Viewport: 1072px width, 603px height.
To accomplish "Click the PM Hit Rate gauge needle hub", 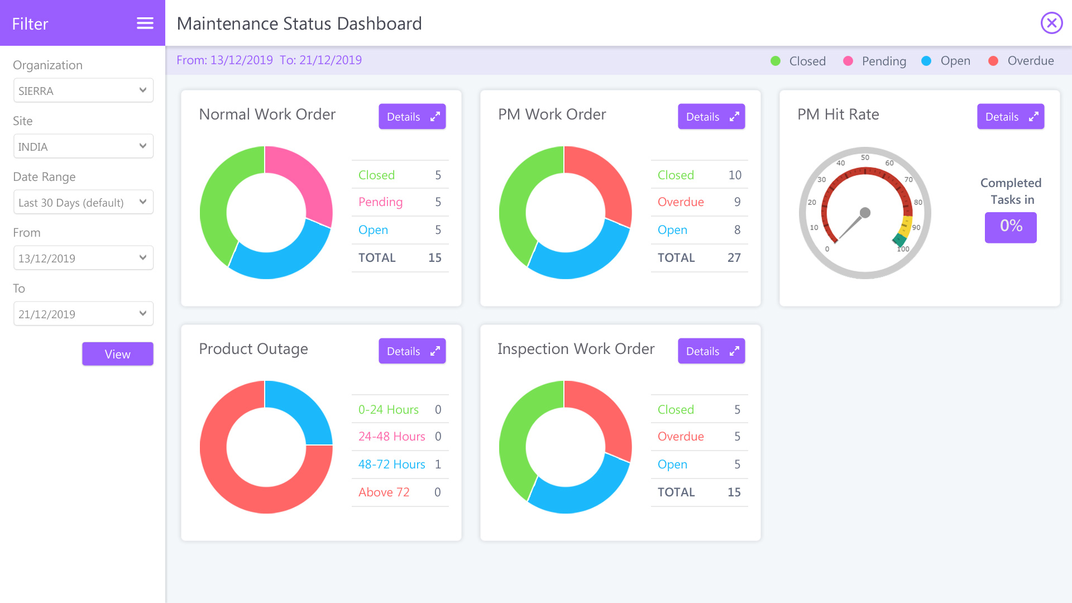I will (x=865, y=213).
